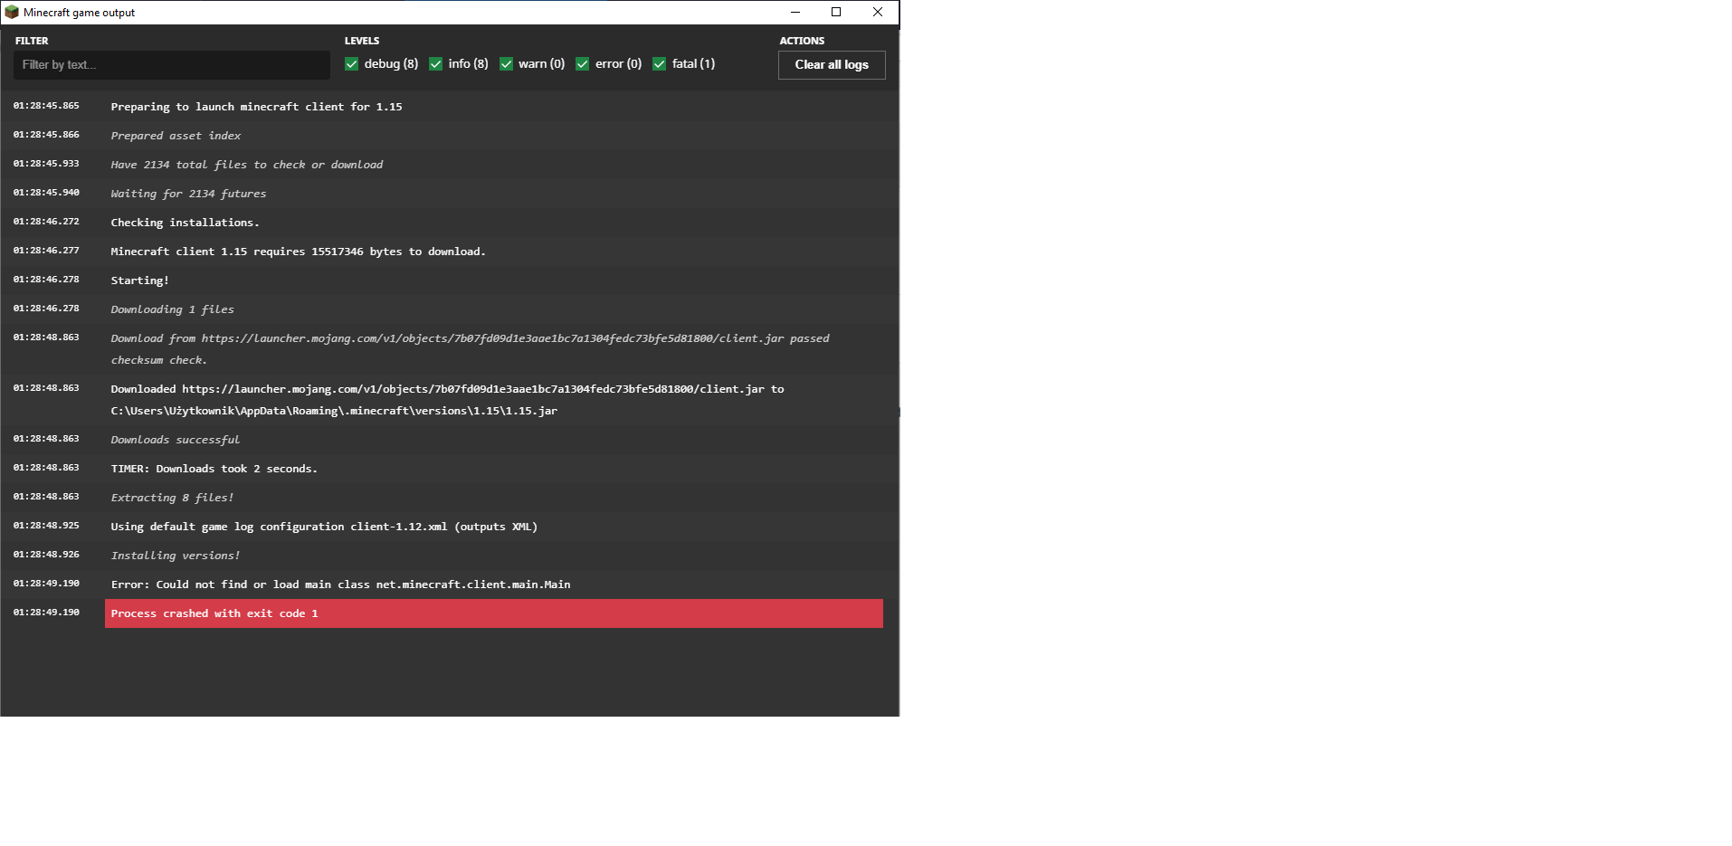Click the 'Using default game log configuration' line
Viewport: 1732px width, 846px height.
pyautogui.click(x=324, y=527)
